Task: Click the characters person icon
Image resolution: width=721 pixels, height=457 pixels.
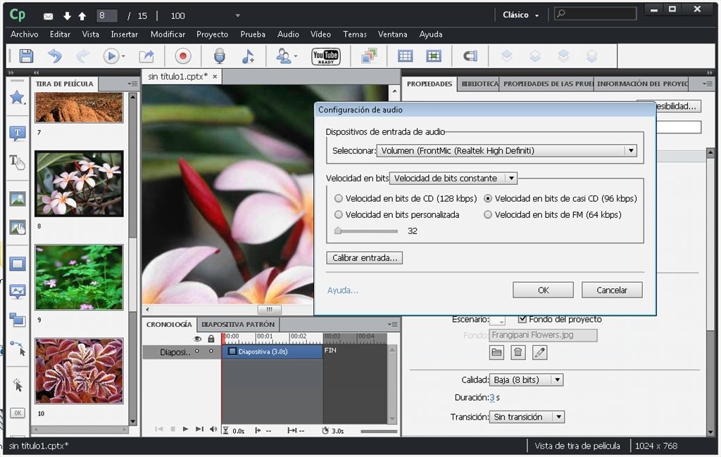Action: pyautogui.click(x=283, y=56)
